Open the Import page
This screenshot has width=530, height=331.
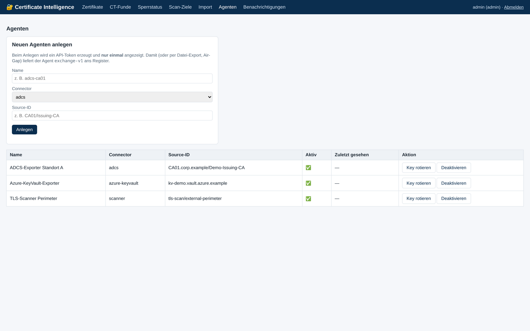[205, 7]
